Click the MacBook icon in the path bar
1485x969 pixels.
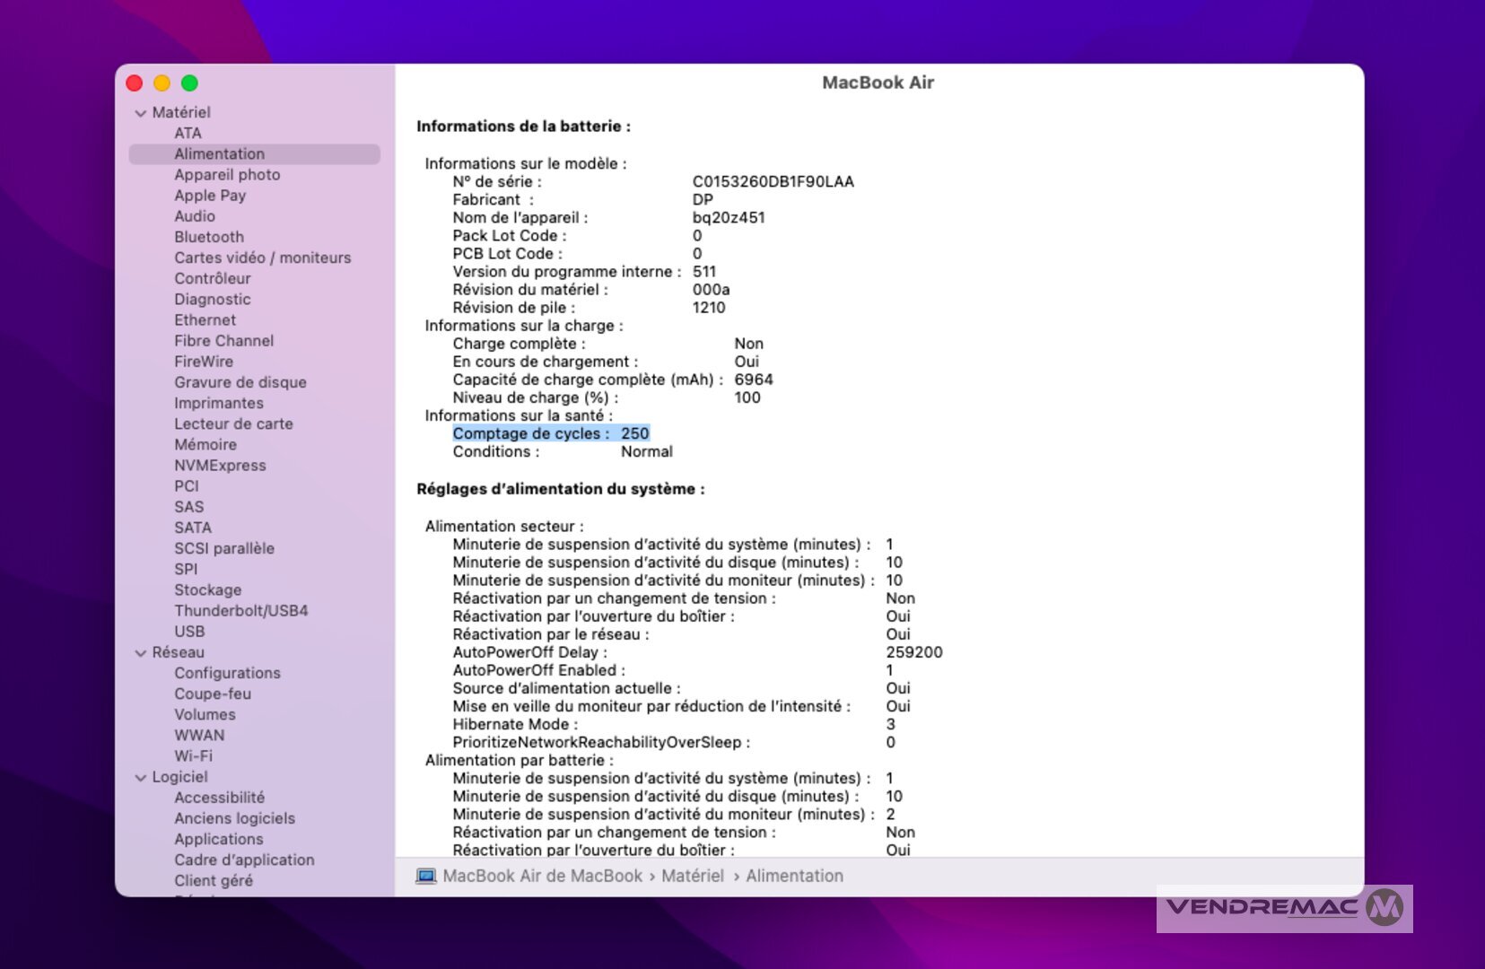425,876
